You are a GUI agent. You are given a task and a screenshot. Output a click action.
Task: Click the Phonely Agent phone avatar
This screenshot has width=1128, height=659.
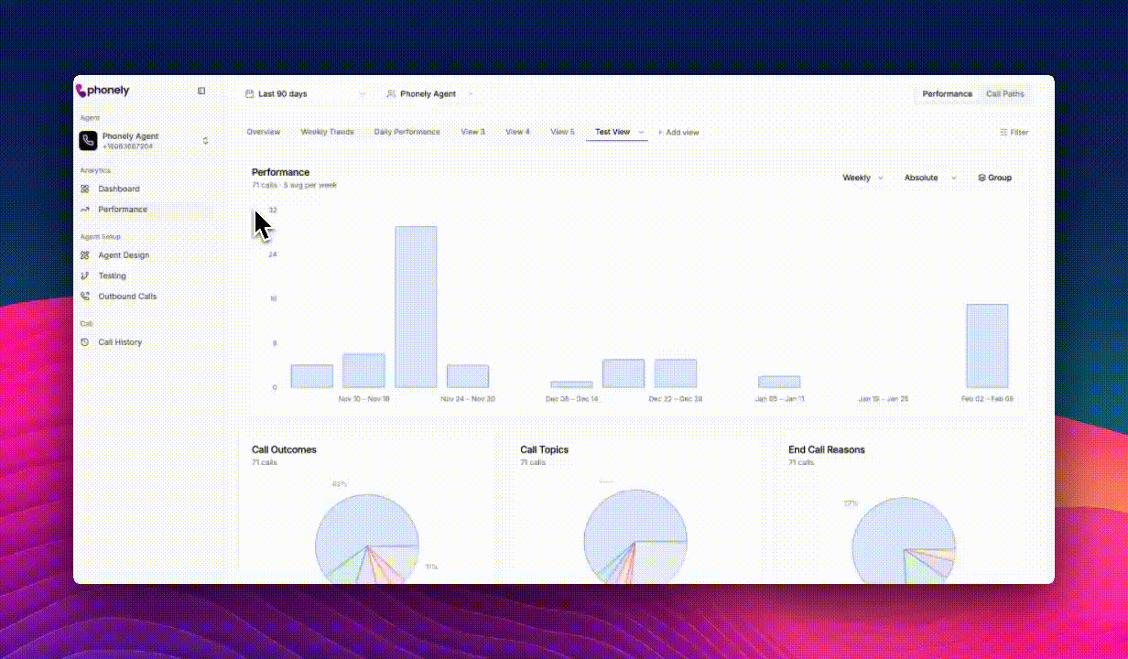pos(89,139)
